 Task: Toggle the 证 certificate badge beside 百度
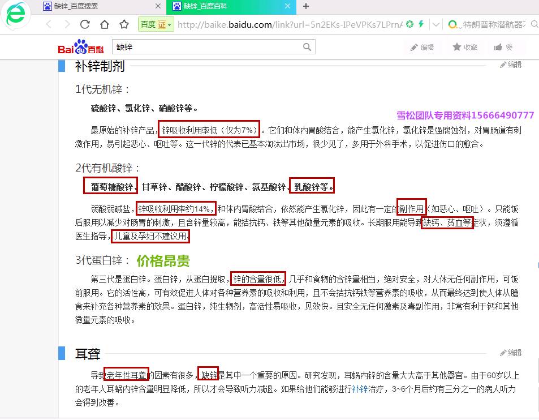pos(161,25)
